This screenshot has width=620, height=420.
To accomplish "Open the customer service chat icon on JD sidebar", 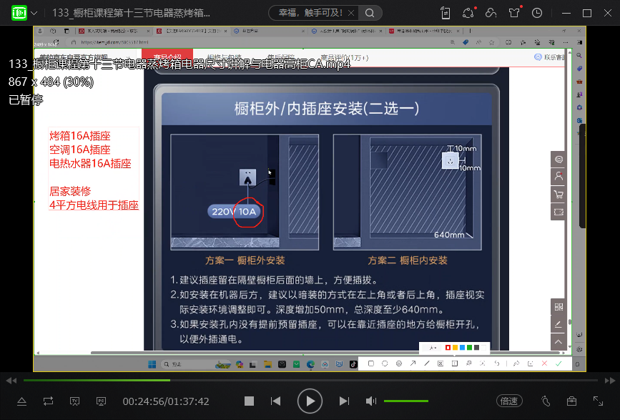I will (559, 160).
